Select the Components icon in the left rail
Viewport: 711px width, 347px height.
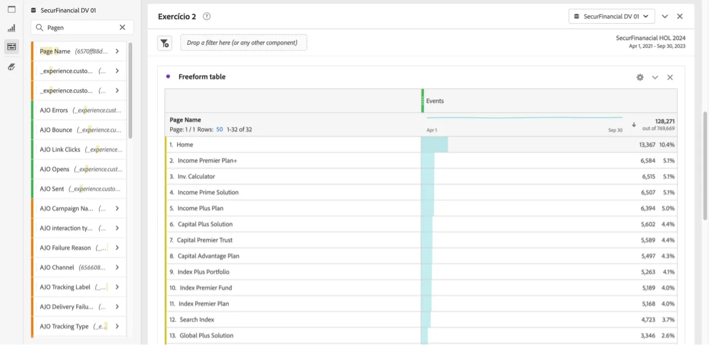point(11,47)
